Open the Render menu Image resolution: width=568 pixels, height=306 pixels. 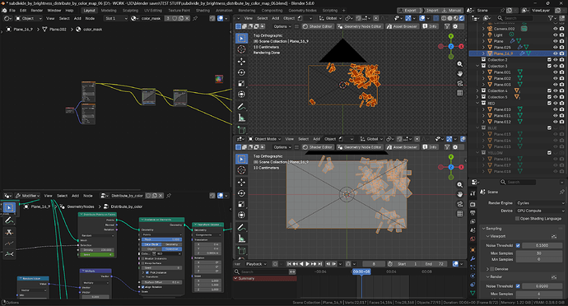point(36,11)
